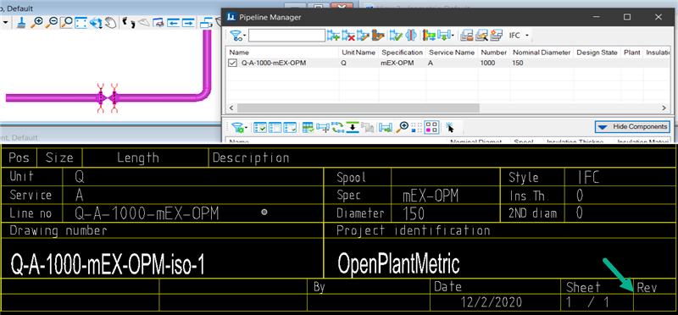Click the Add Pipeline icon with green plus
Screen dimensions: 678x315
[333, 36]
